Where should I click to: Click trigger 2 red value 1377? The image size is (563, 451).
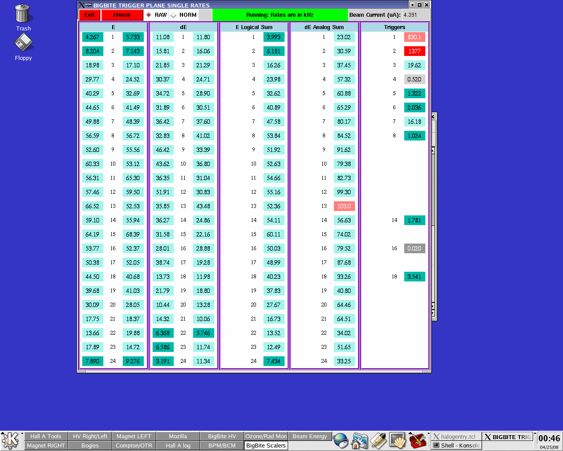[414, 51]
